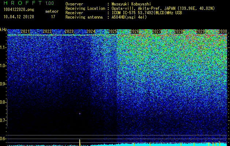
Task: Click file name 1004122020.png
Action: click(19, 9)
